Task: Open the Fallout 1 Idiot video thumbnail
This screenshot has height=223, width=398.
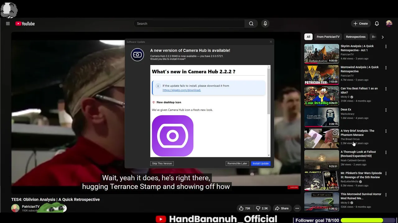Action: [x=322, y=96]
